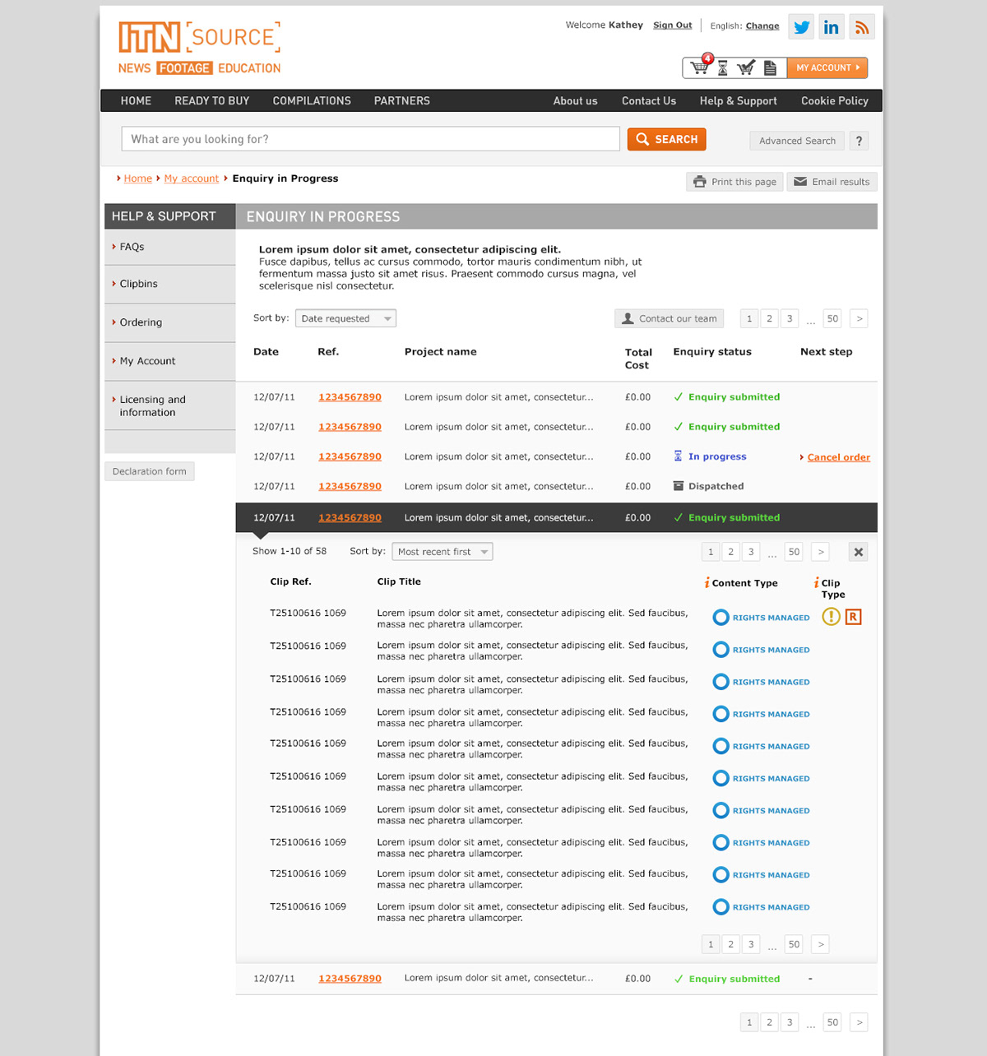
Task: Open the shopping cart with 4 items
Action: point(700,67)
